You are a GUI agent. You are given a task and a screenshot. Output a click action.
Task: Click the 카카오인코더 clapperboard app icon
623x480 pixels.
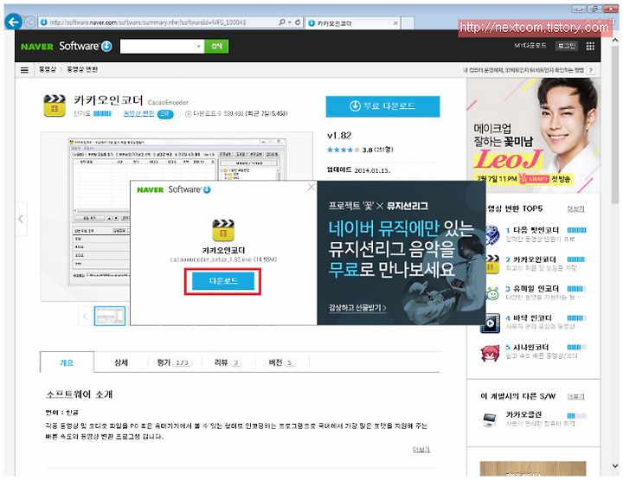(x=55, y=106)
